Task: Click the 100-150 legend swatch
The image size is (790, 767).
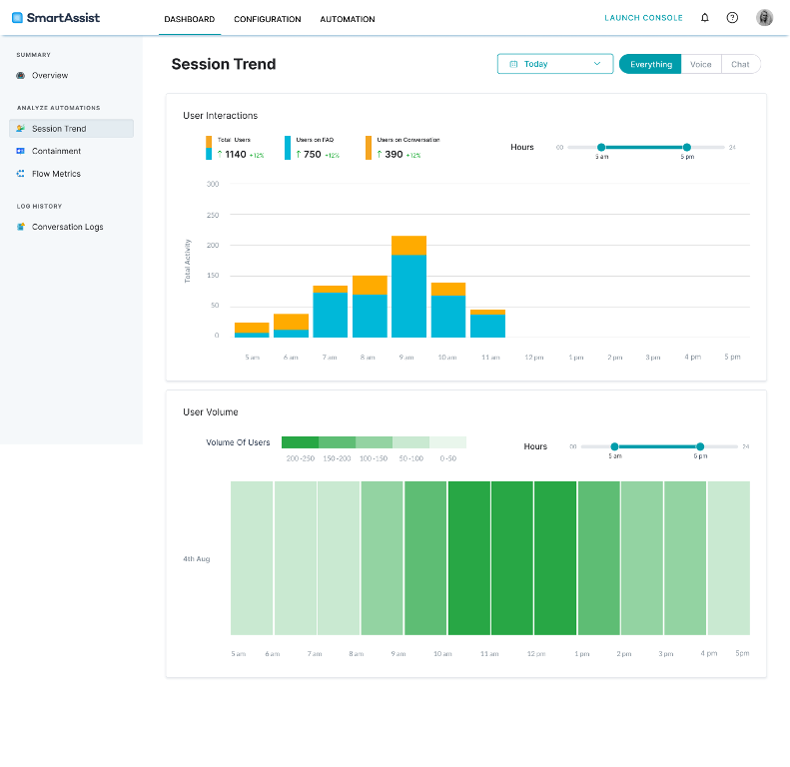Action: (374, 442)
